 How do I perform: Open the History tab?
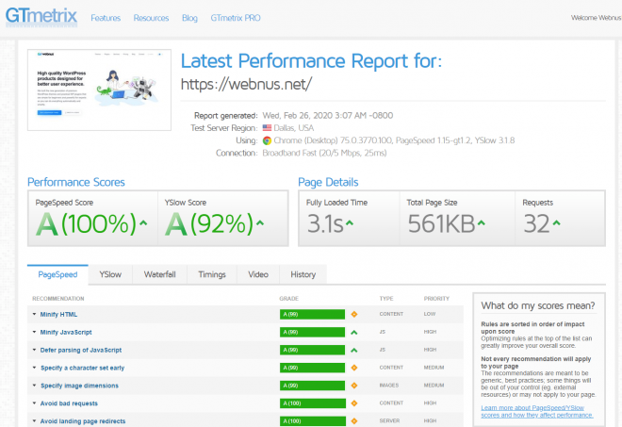point(303,274)
